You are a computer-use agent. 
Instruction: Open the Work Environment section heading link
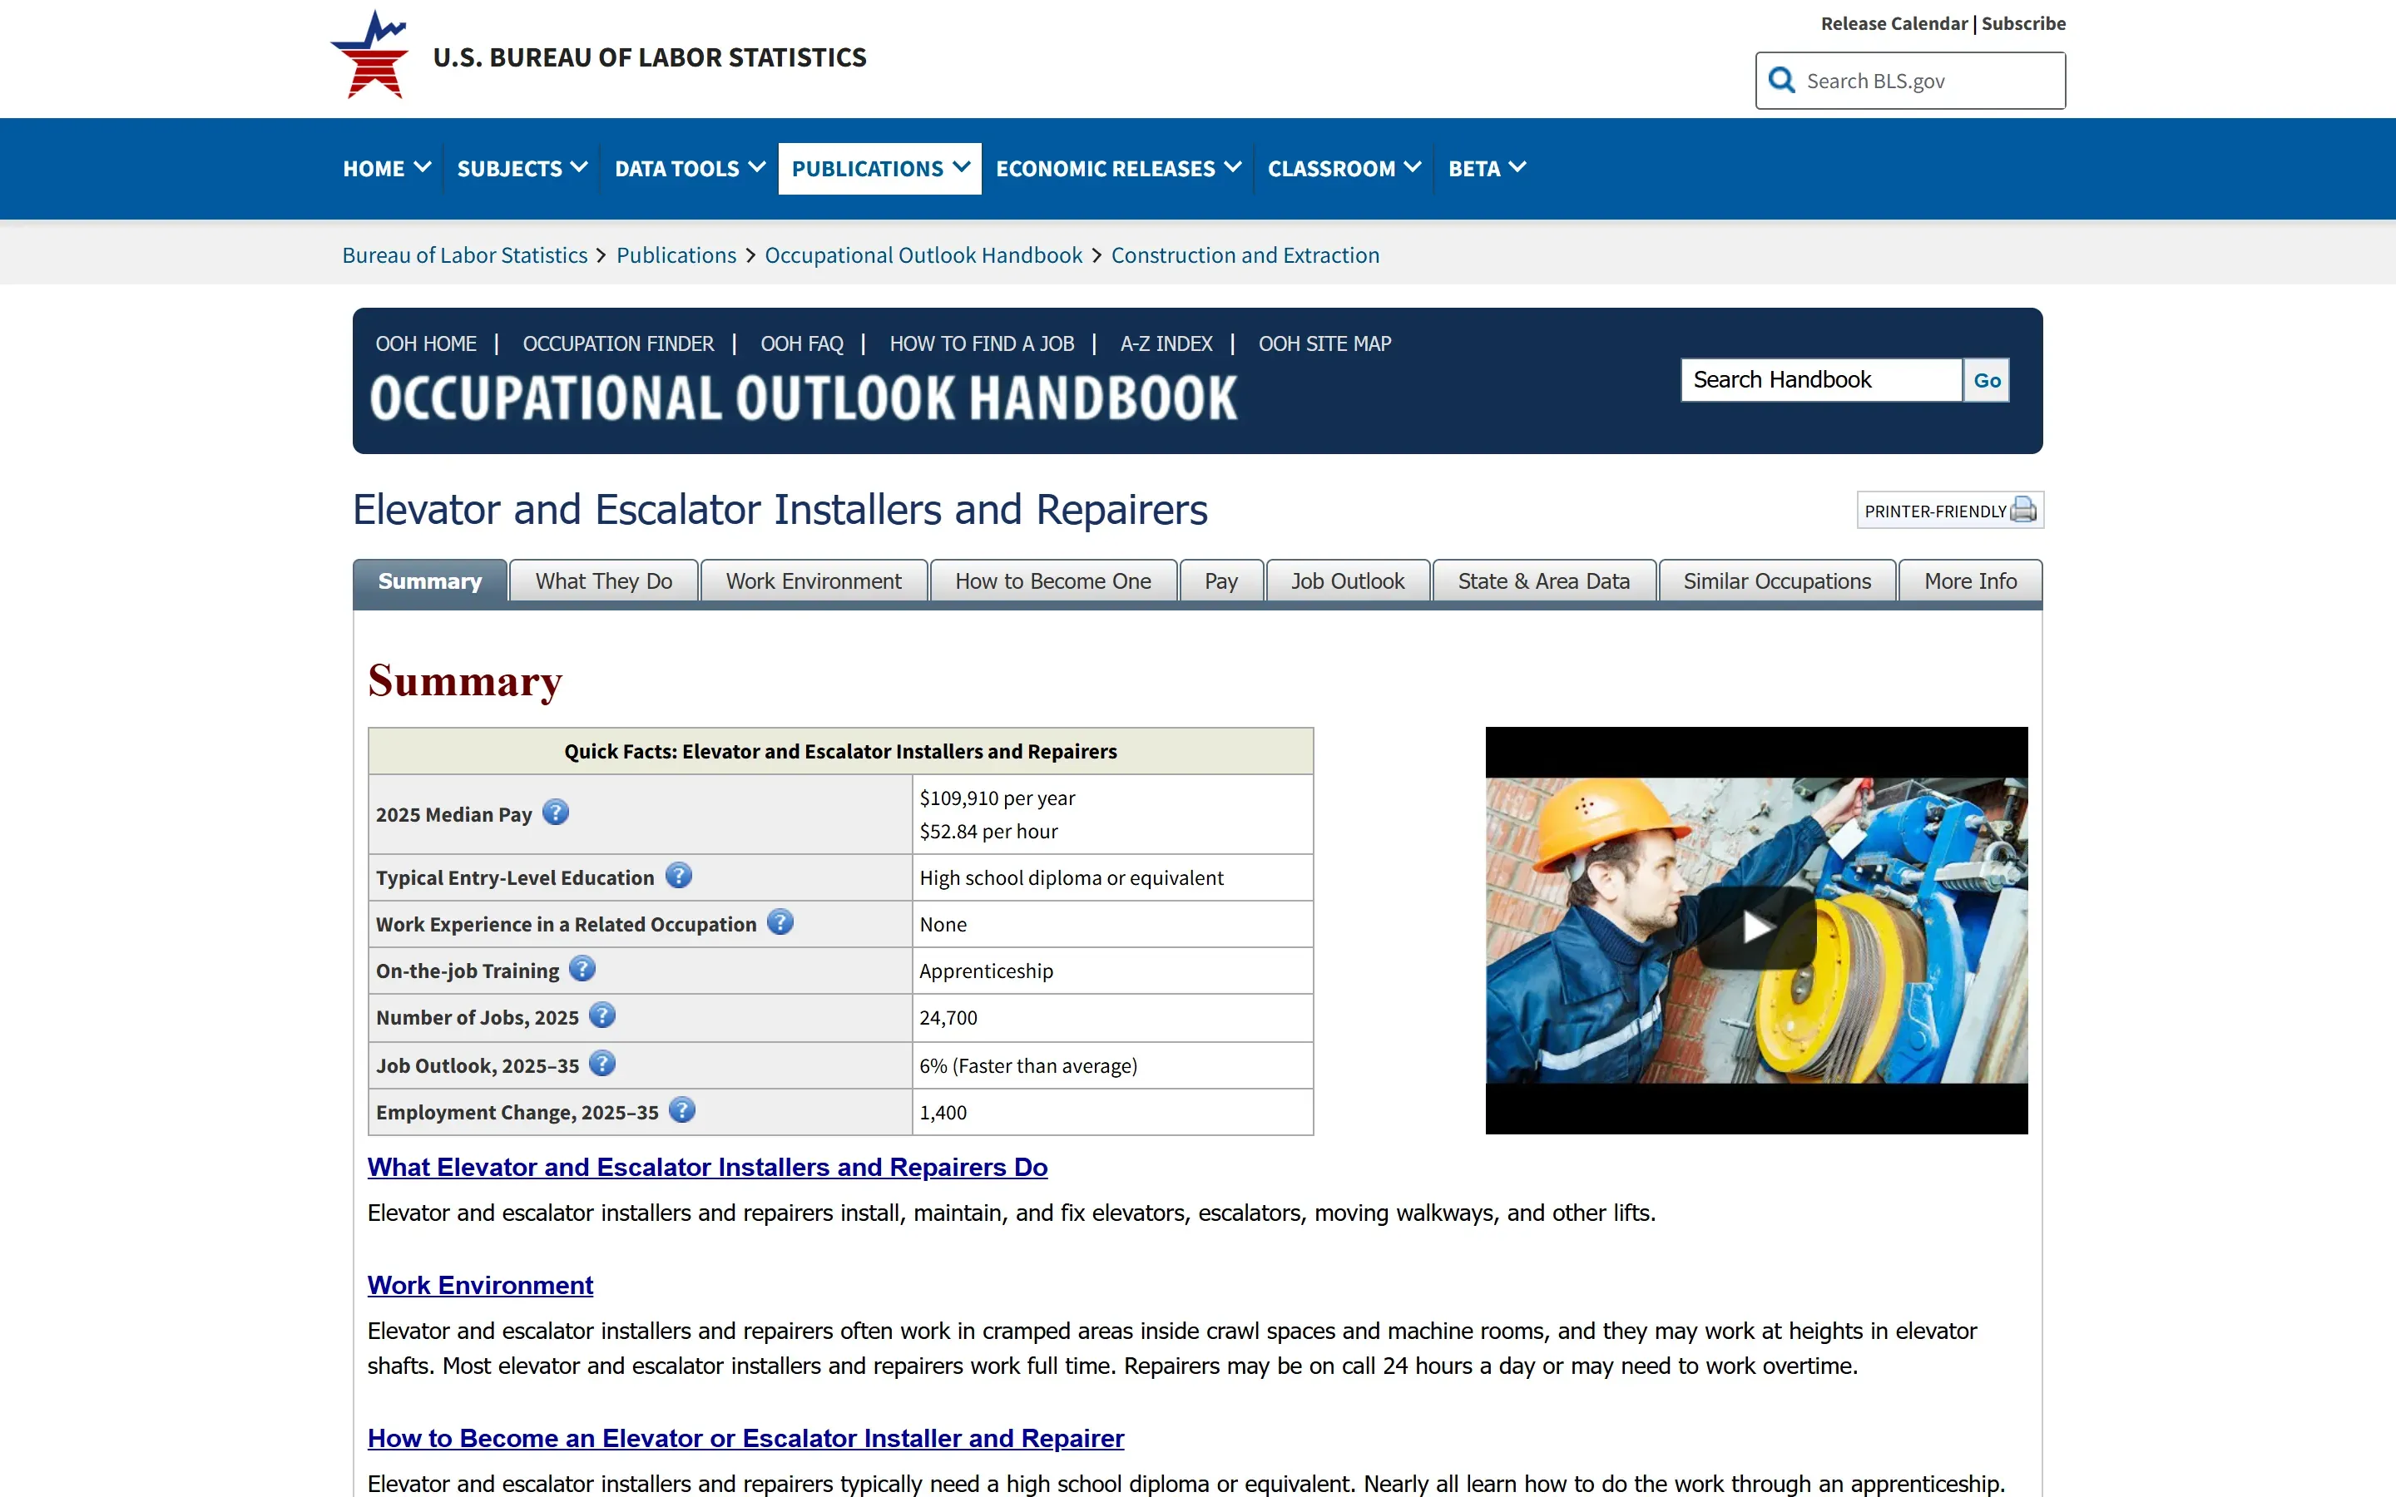[480, 1285]
